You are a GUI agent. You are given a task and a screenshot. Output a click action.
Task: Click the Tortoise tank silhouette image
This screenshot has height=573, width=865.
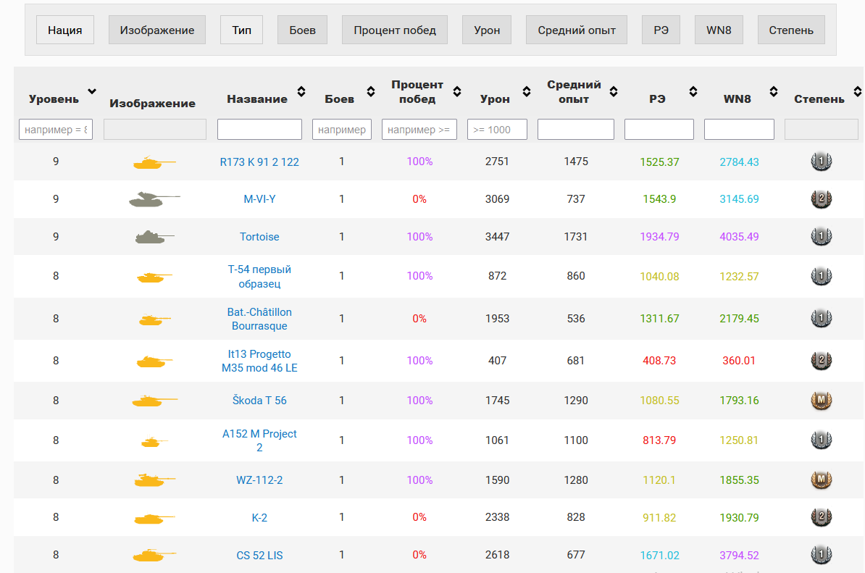(154, 237)
